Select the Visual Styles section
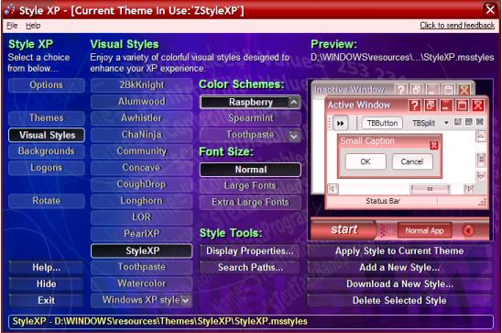 [47, 135]
